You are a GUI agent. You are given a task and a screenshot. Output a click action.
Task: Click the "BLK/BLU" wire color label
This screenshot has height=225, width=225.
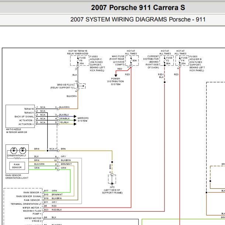[64, 115]
